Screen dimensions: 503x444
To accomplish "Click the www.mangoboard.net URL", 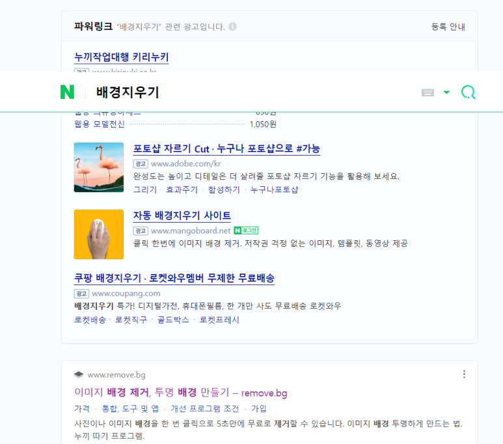I will coord(191,231).
